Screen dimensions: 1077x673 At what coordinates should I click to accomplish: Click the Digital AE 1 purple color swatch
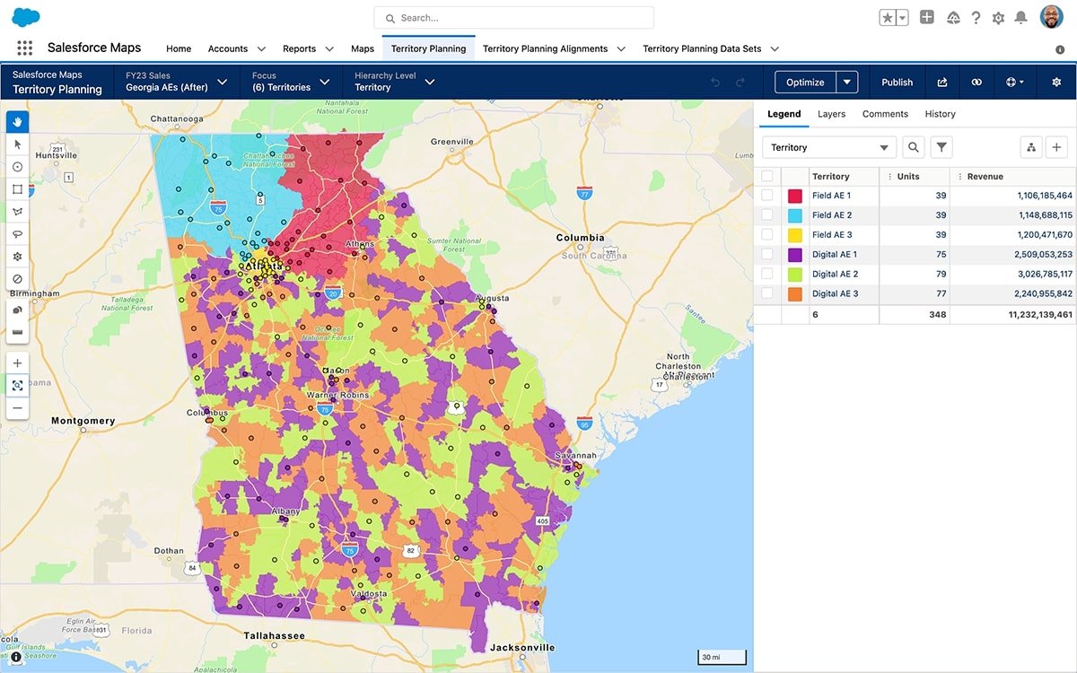[x=794, y=254]
